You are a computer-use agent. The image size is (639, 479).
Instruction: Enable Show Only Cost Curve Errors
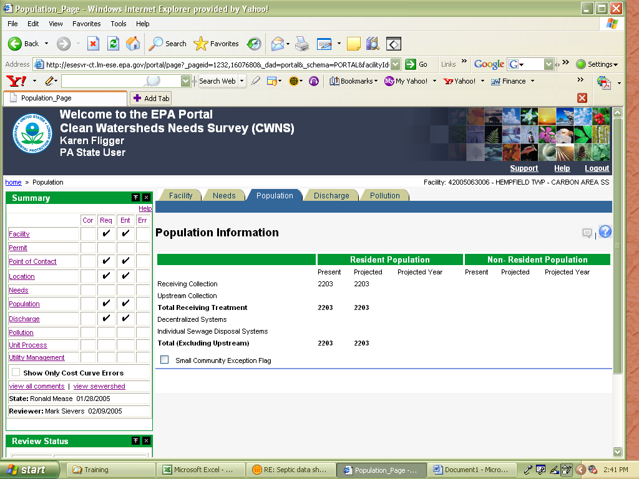[x=16, y=372]
